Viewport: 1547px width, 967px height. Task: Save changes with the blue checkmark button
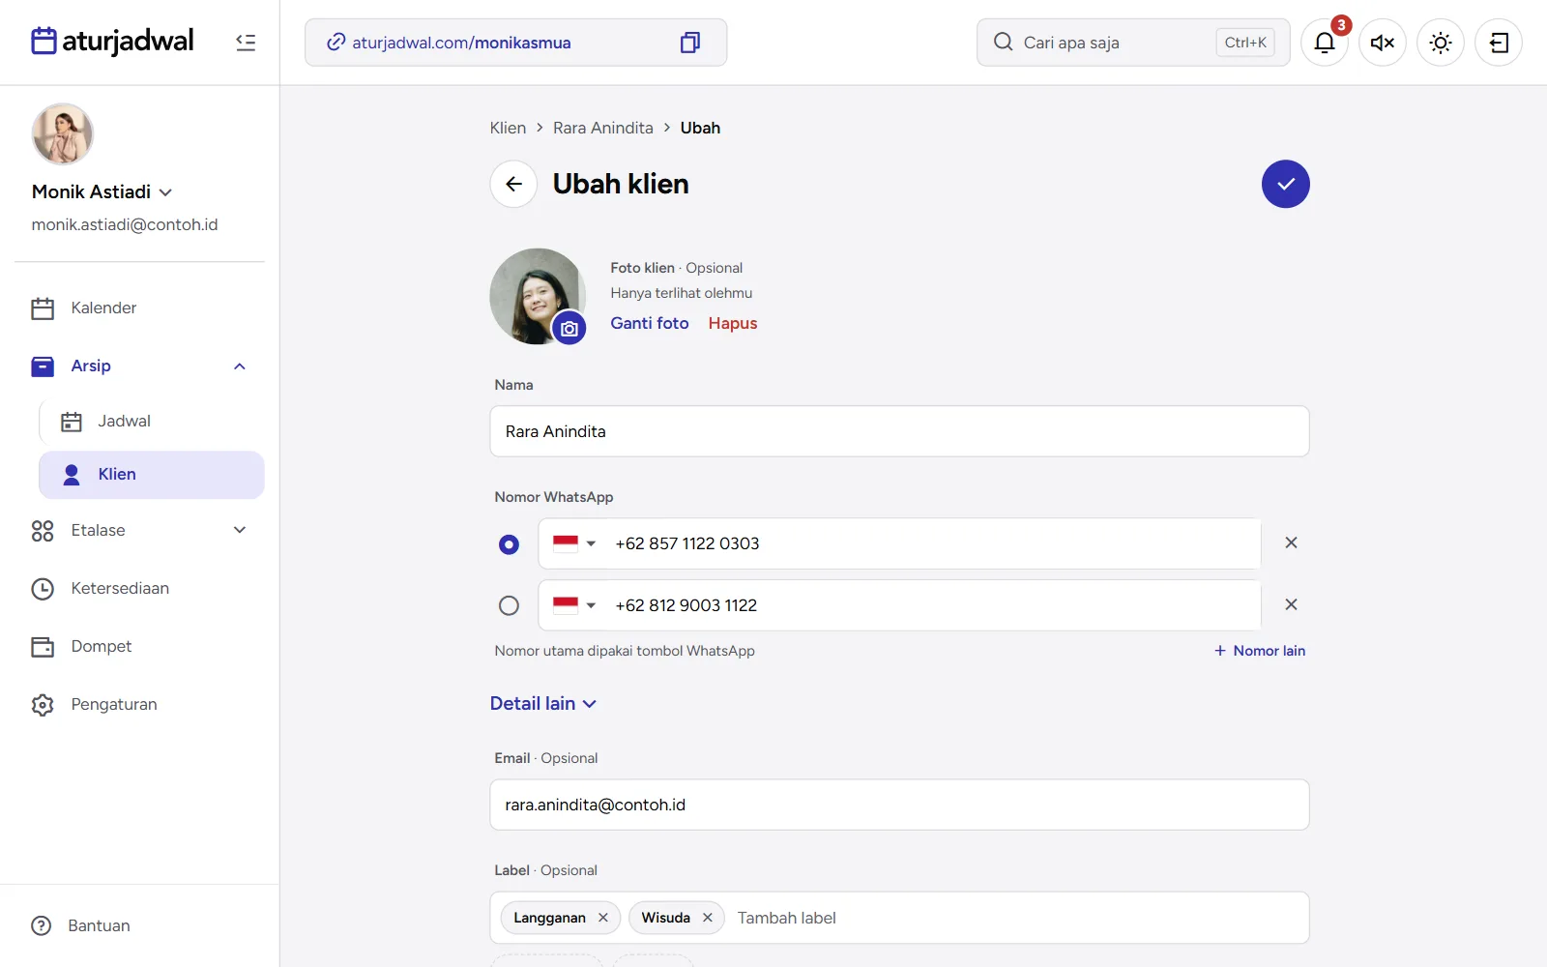tap(1286, 184)
